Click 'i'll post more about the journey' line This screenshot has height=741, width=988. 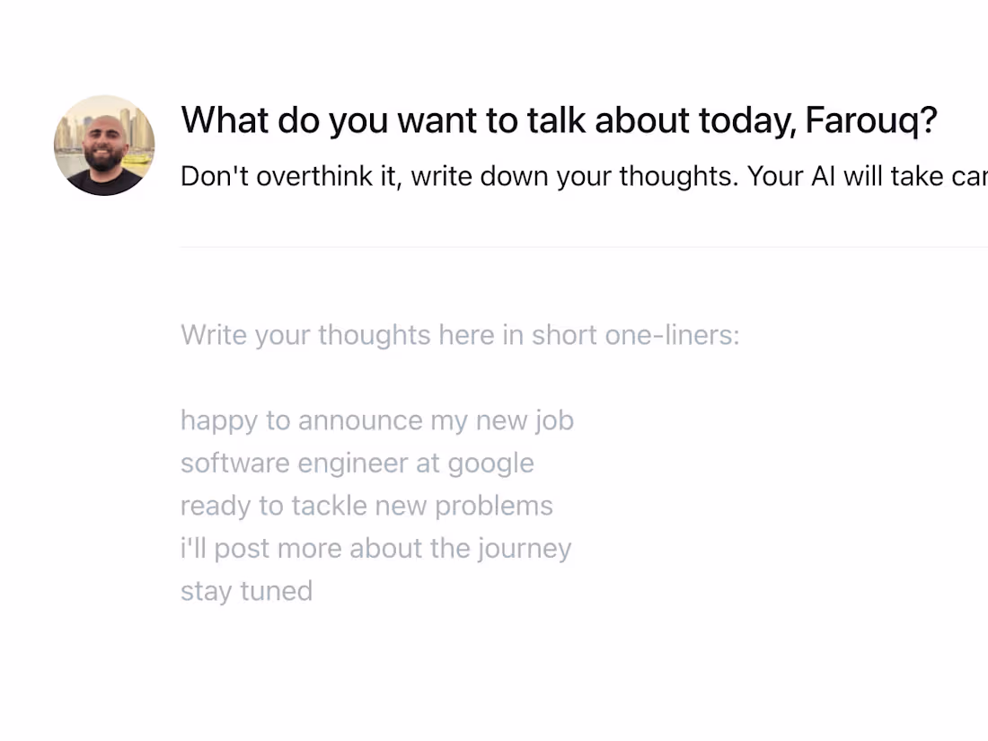tap(375, 548)
